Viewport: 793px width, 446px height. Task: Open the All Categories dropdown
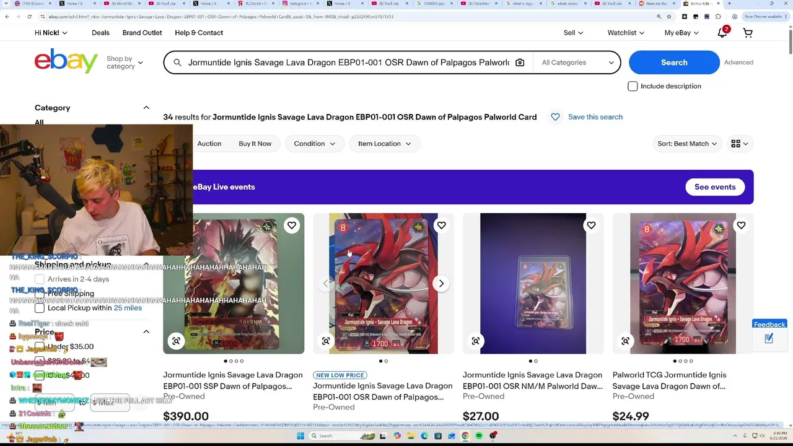coord(577,63)
